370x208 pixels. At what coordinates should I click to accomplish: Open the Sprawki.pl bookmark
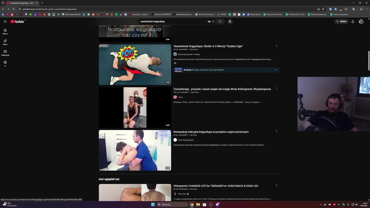pyautogui.click(x=139, y=14)
